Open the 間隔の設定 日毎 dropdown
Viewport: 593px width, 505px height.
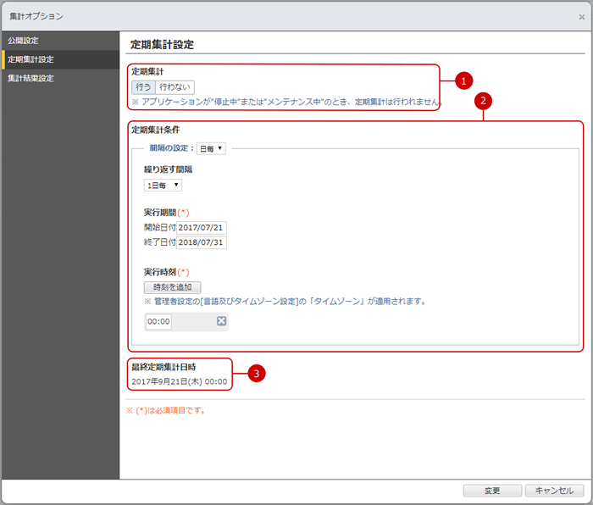211,148
